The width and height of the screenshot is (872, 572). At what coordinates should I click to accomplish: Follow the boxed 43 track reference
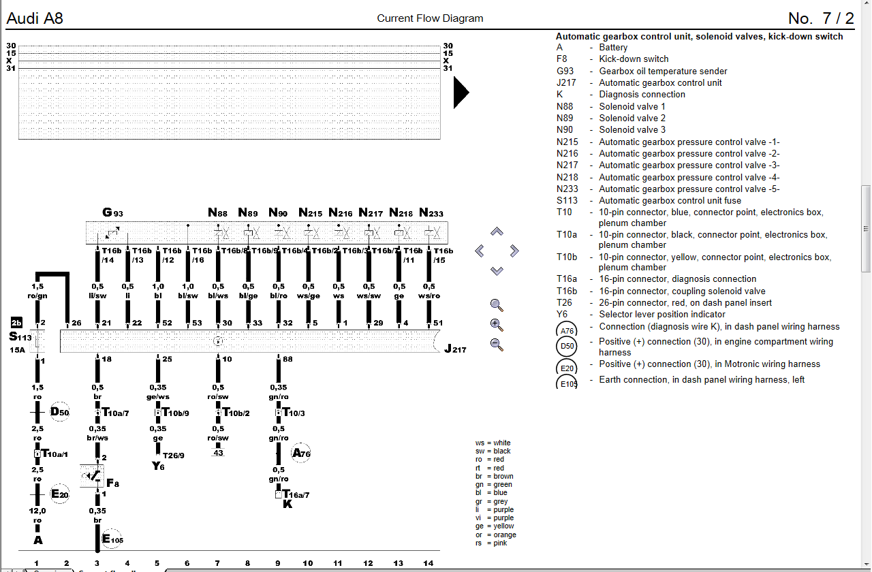pos(218,453)
